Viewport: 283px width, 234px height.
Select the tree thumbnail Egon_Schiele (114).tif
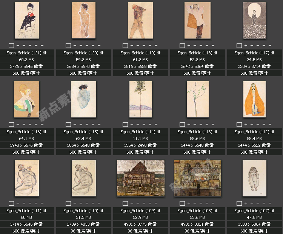[x=141, y=99]
